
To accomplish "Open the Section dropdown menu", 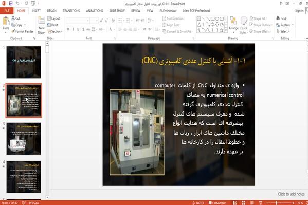I will coord(55,31).
